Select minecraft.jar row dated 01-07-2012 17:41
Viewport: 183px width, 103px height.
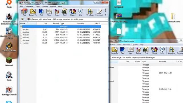[x=146, y=89]
